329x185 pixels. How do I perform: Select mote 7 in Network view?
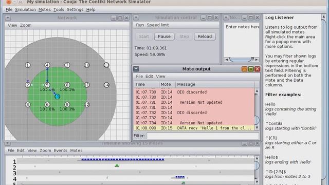[x=67, y=65]
